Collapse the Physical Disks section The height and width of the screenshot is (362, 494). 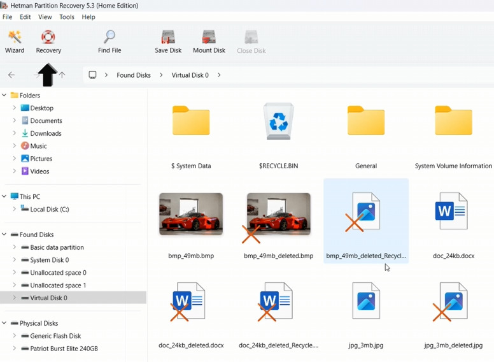(4, 323)
